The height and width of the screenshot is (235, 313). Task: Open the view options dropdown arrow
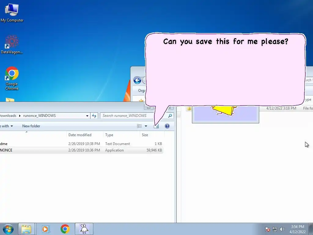coord(146,126)
